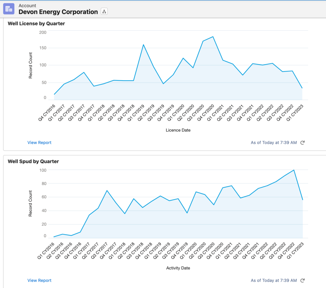The height and width of the screenshot is (288, 326).
Task: Click the Activity Date axis label
Action: tap(178, 268)
